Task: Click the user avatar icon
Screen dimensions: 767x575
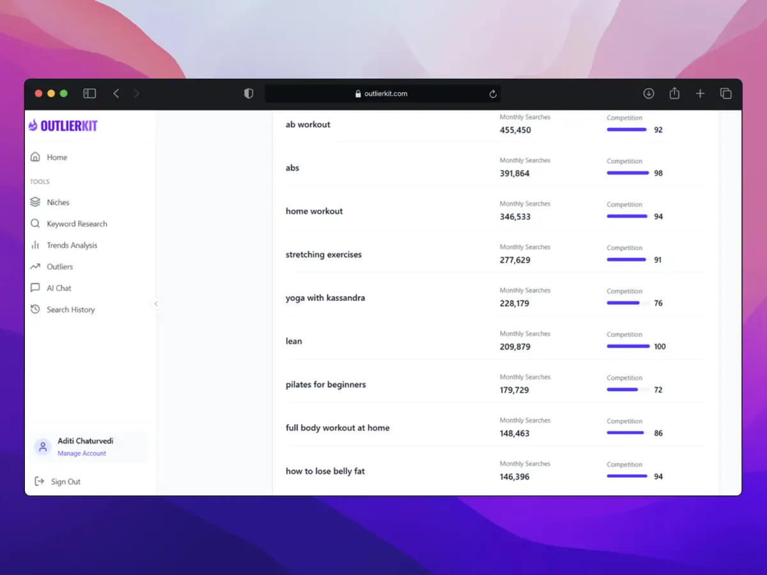Action: [x=43, y=447]
